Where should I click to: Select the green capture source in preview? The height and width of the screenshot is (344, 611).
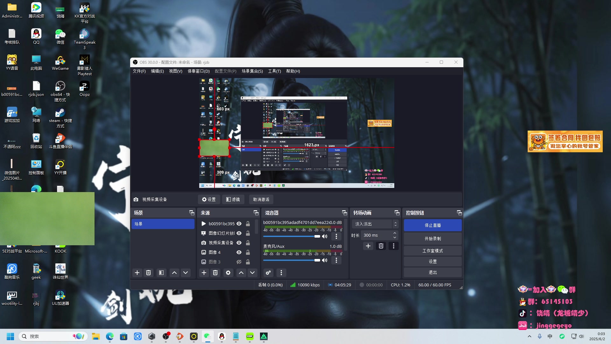click(214, 148)
